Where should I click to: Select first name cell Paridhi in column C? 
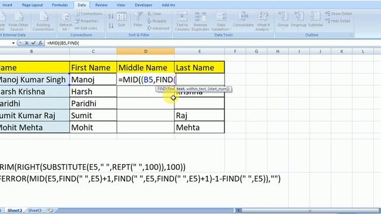click(93, 103)
